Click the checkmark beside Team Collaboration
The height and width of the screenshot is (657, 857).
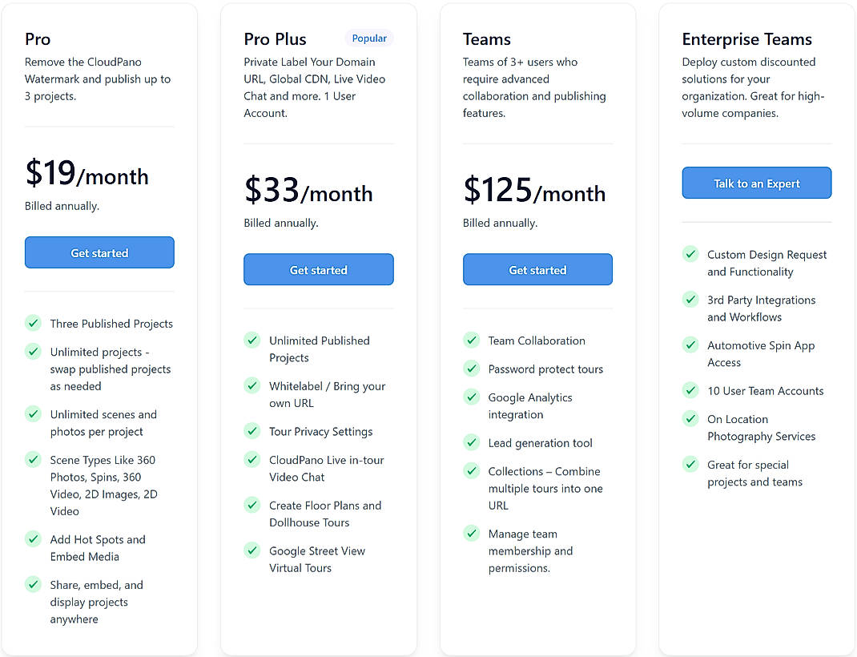pos(471,340)
